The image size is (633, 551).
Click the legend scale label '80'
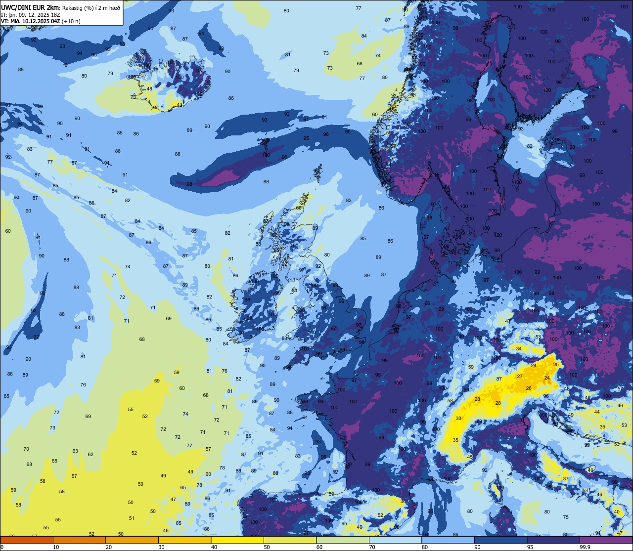(x=425, y=547)
